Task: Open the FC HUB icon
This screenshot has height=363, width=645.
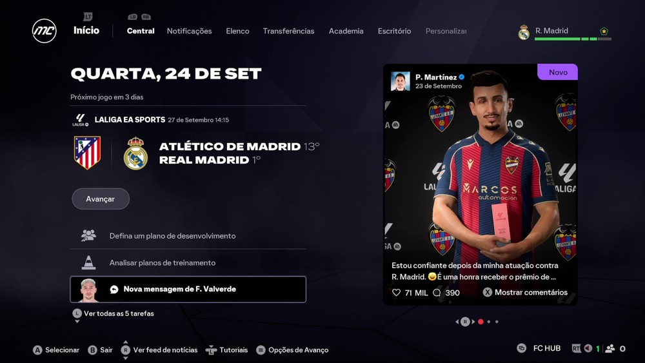Action: [x=522, y=348]
